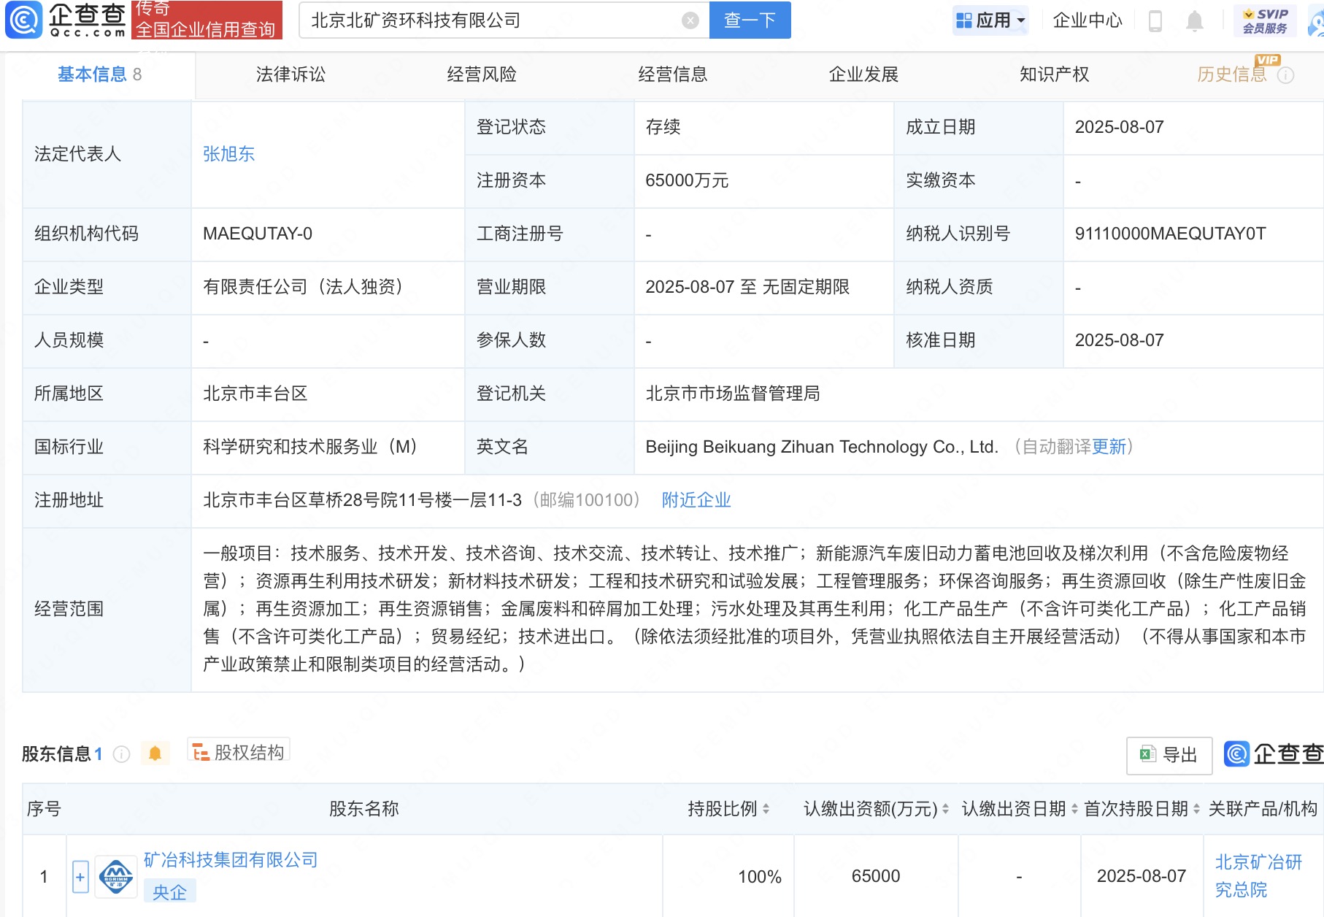Click the 矿冶科技集团 company logo
The height and width of the screenshot is (917, 1324).
click(x=116, y=876)
